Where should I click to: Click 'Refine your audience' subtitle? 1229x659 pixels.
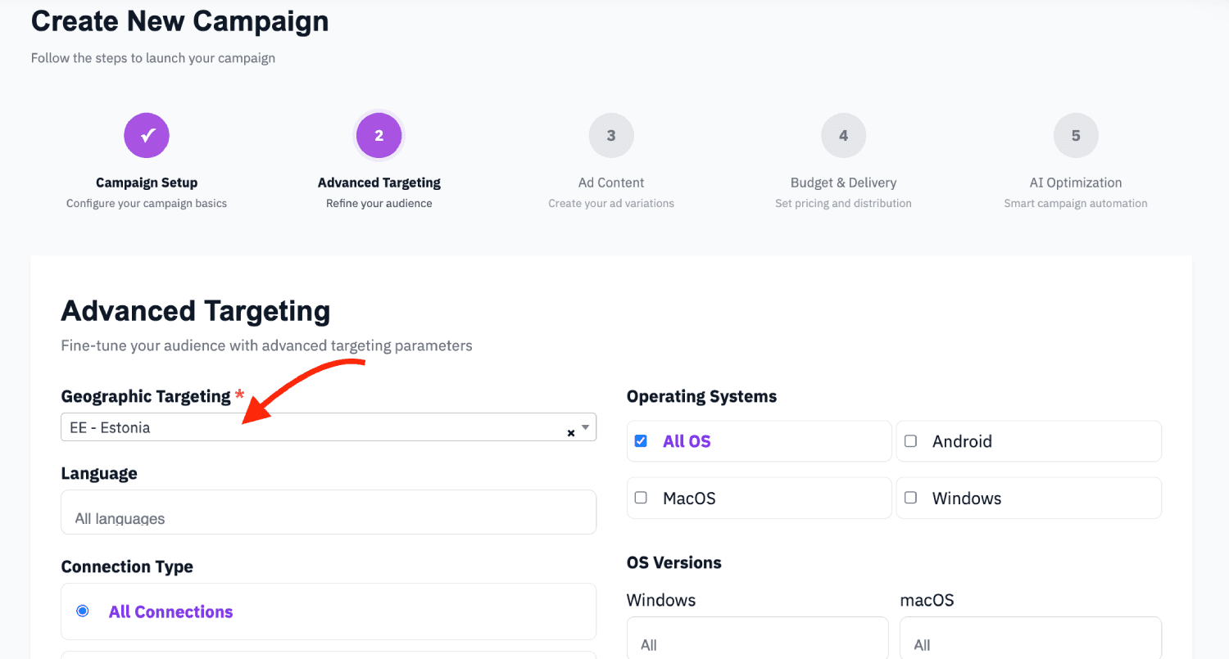tap(379, 203)
